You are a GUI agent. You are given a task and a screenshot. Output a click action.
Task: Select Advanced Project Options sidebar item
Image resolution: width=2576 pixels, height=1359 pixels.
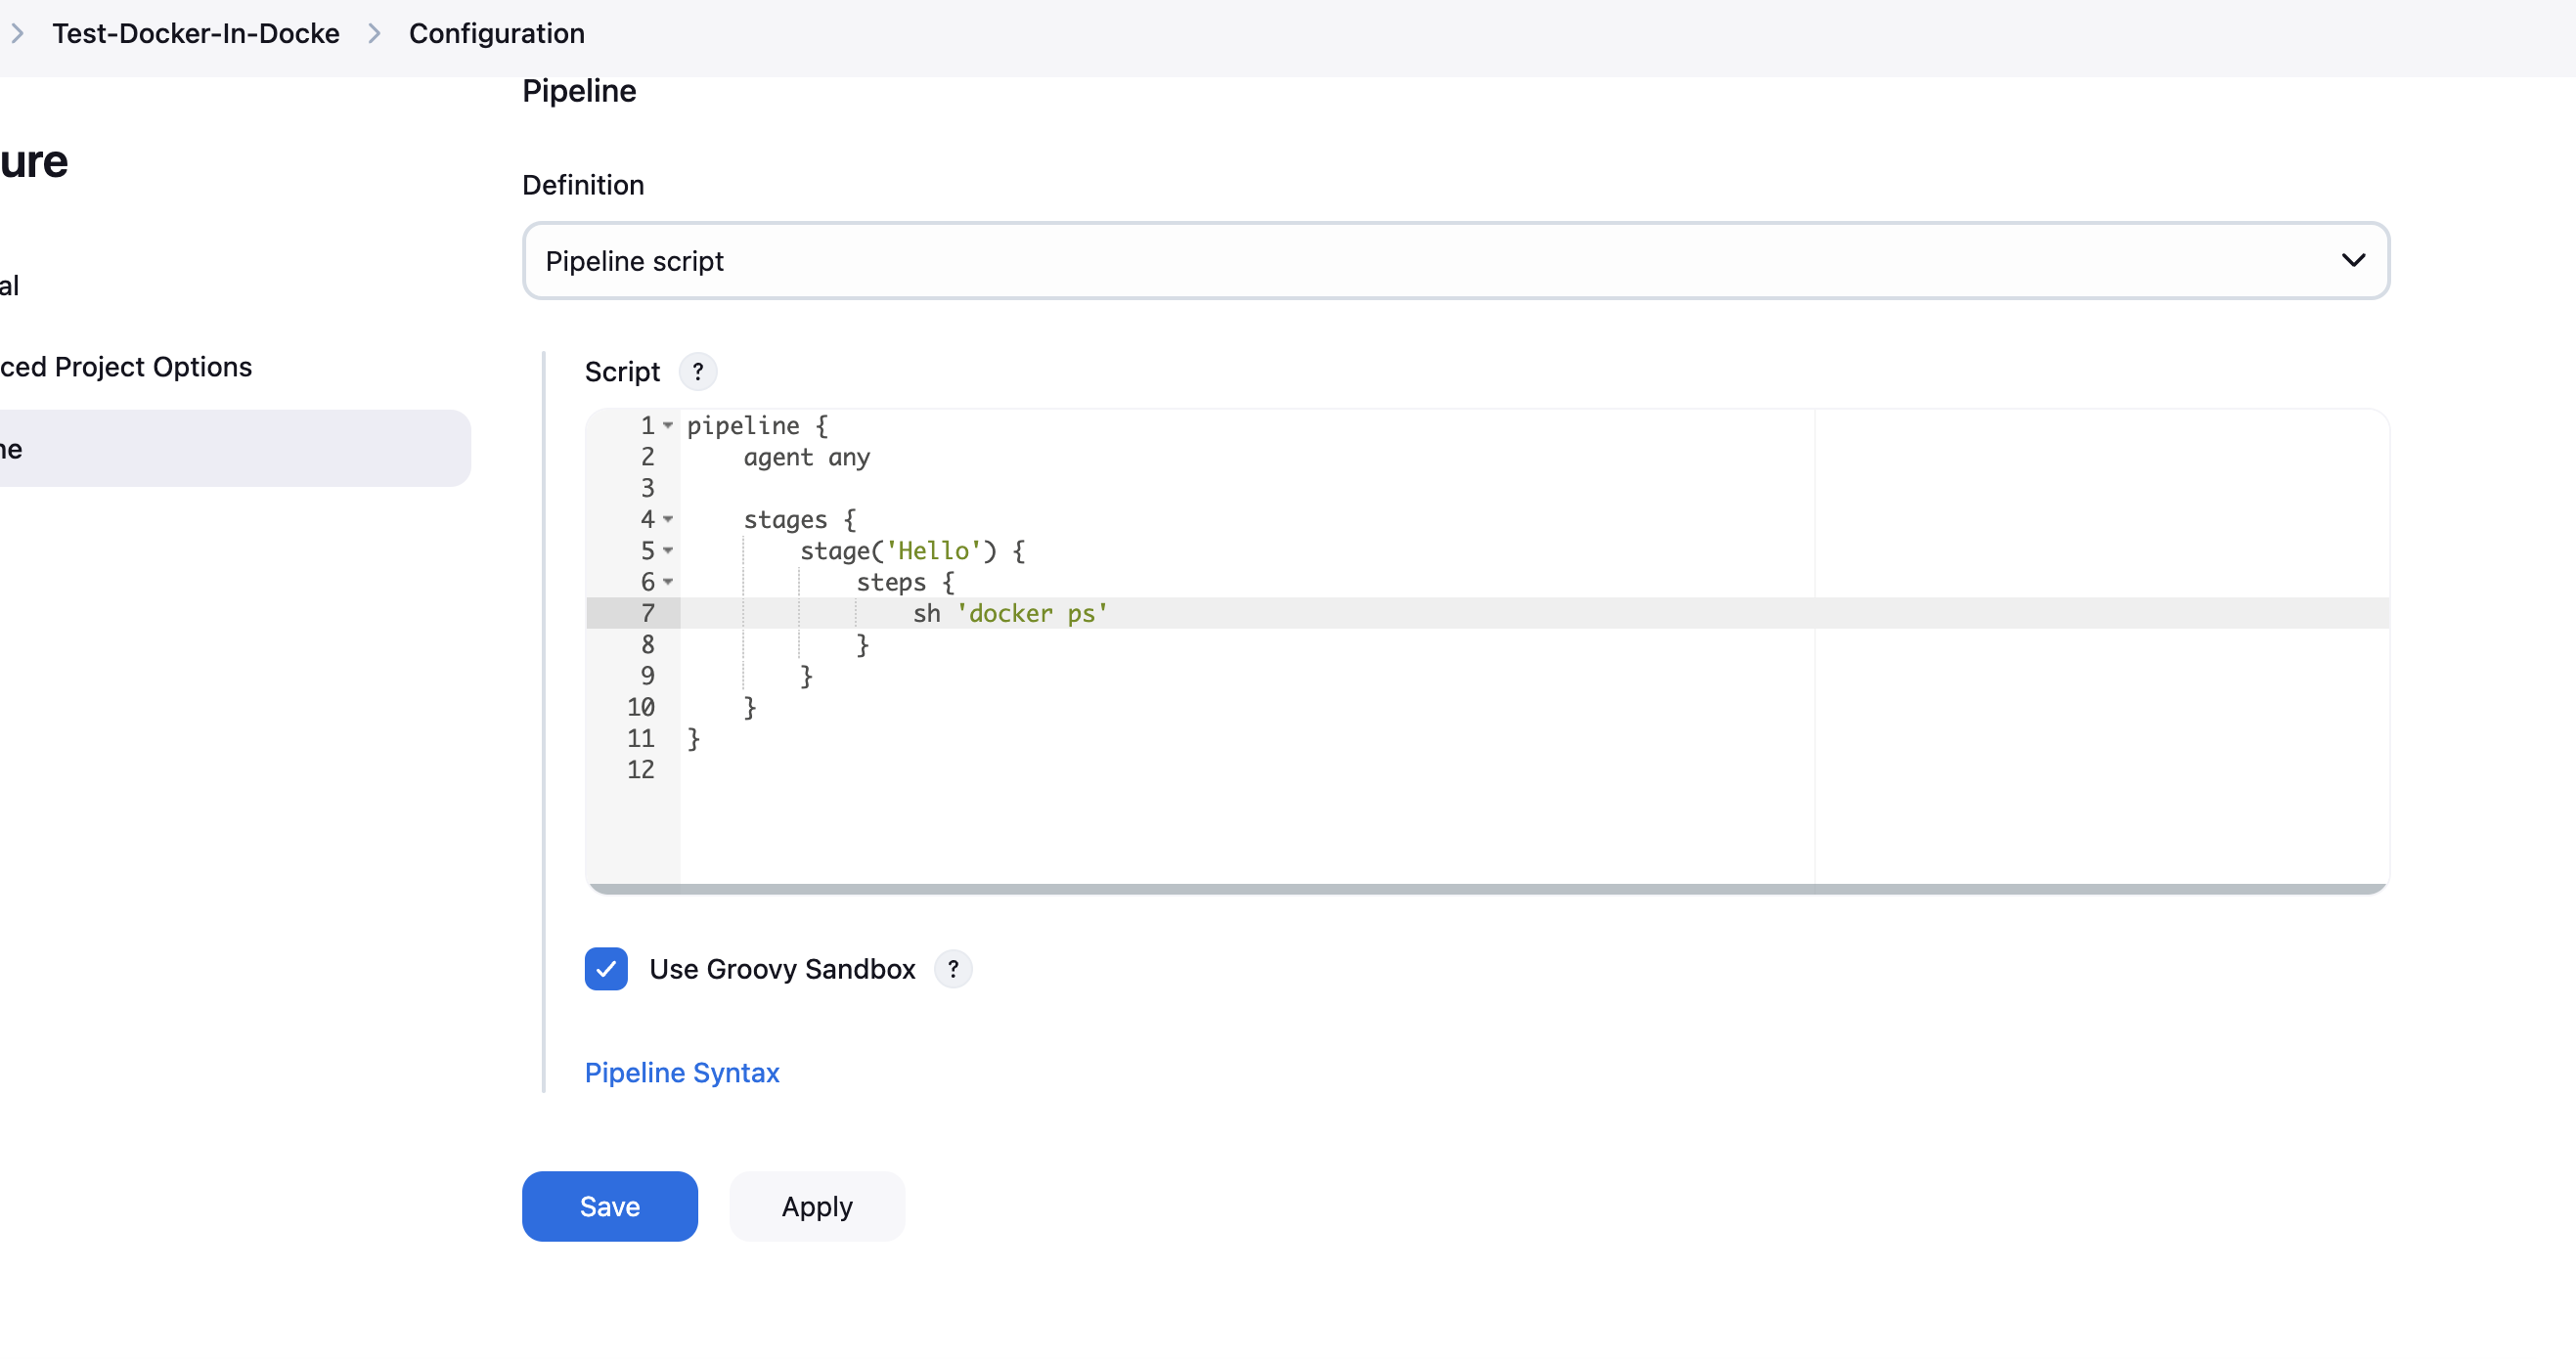point(126,367)
